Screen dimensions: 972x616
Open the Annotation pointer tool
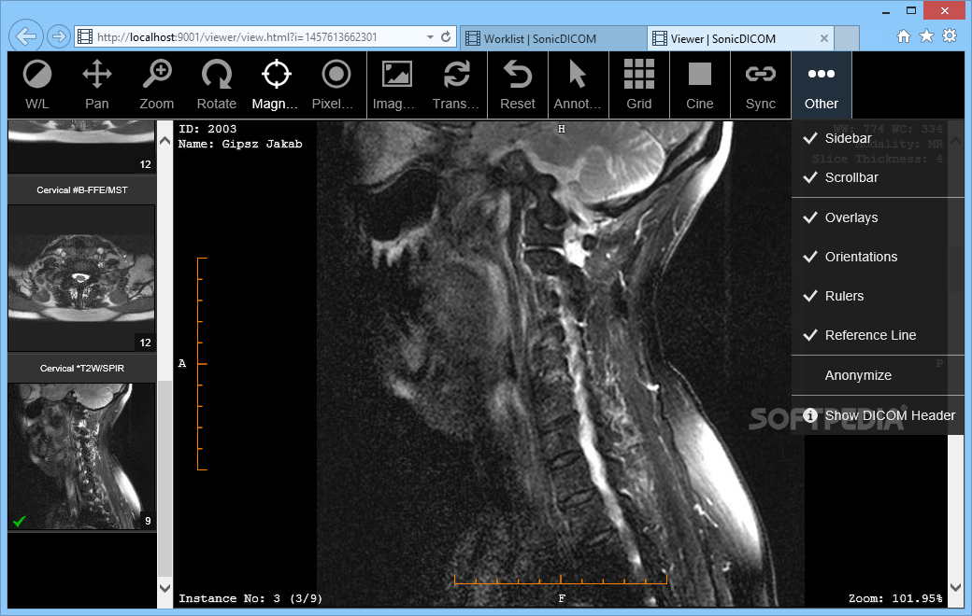coord(578,85)
